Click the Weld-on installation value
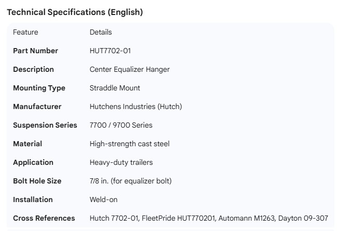Screen dimensions: 339x231 coord(104,199)
